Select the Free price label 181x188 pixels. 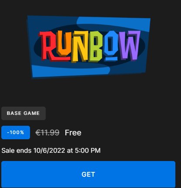(x=73, y=133)
